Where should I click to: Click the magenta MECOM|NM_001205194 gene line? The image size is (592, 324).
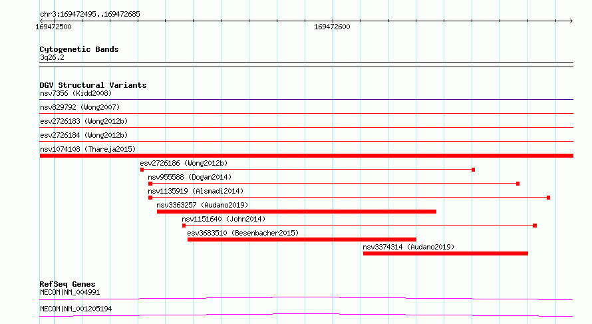coord(306,315)
